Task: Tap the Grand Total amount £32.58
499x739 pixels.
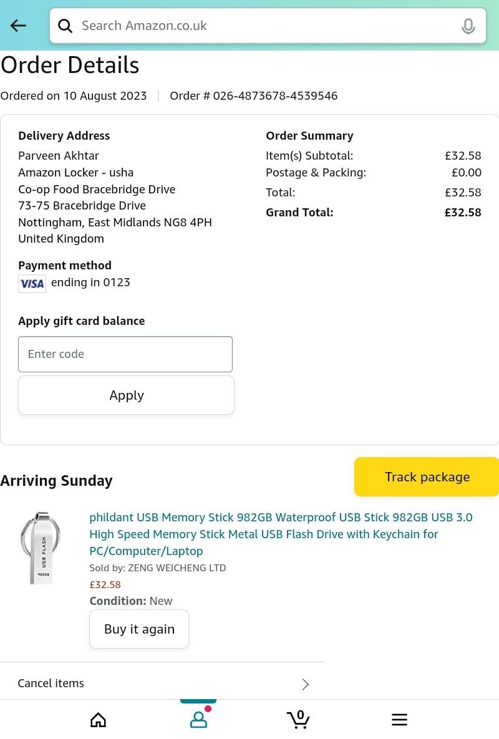Action: 462,213
